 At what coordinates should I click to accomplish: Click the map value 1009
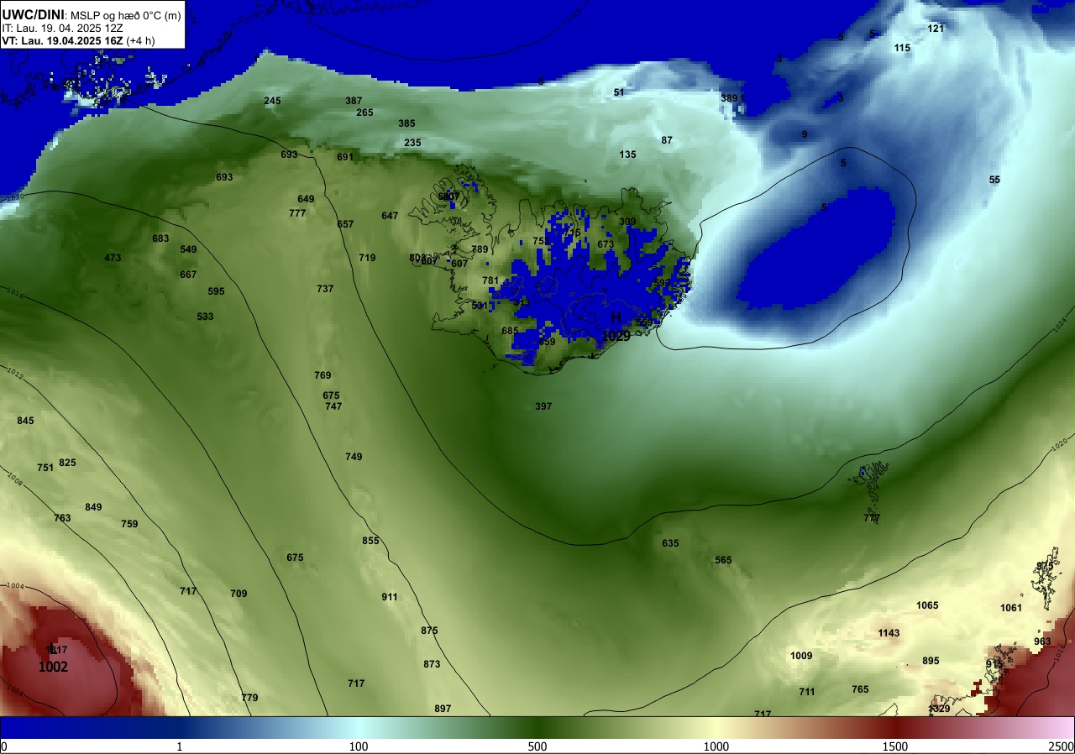coord(801,656)
